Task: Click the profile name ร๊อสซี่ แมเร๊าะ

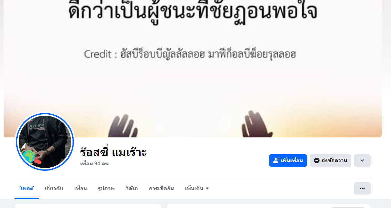Action: click(113, 152)
